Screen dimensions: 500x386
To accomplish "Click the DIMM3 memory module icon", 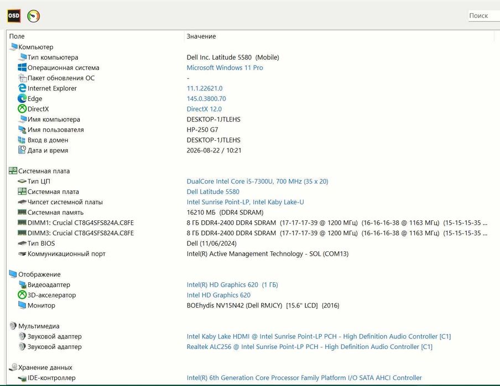I will (x=22, y=233).
